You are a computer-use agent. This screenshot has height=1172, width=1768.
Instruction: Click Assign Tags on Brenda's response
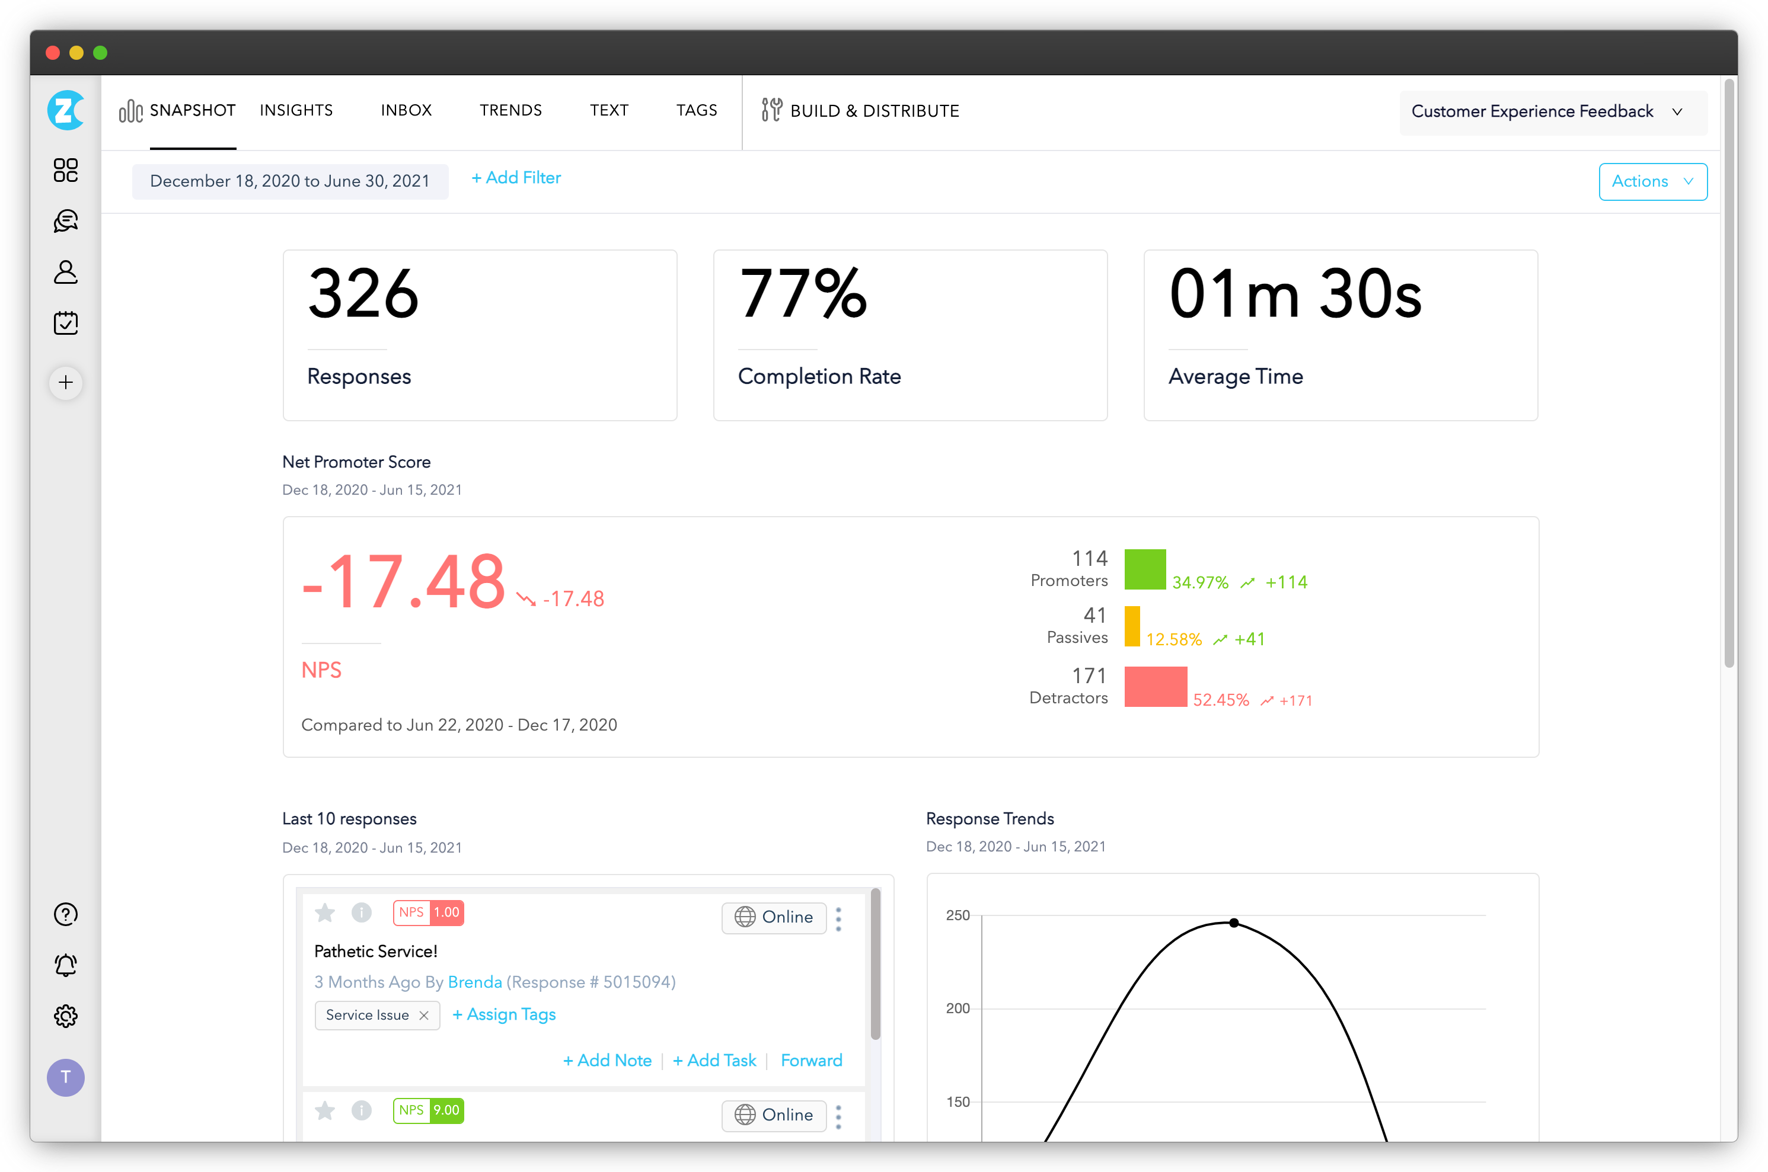point(501,1014)
